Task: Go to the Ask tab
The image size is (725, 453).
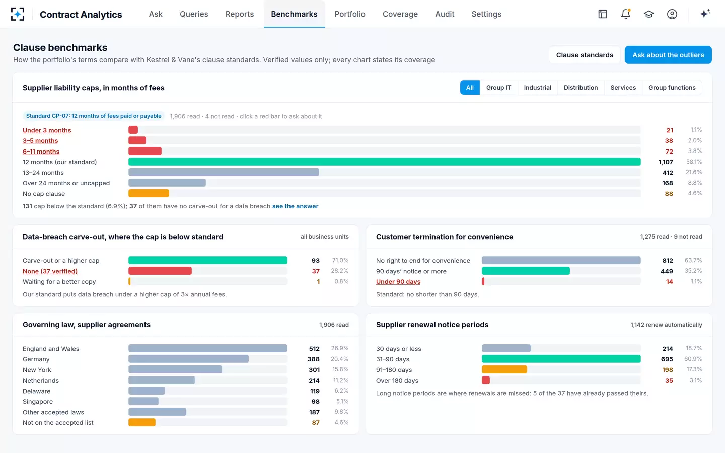Action: click(x=156, y=14)
